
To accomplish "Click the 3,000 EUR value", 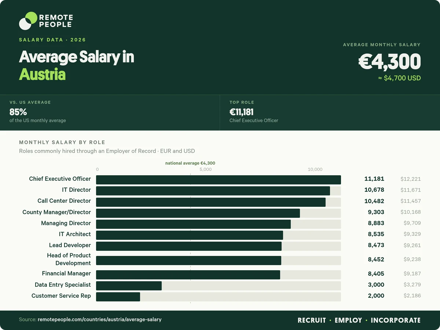I will click(x=376, y=285).
